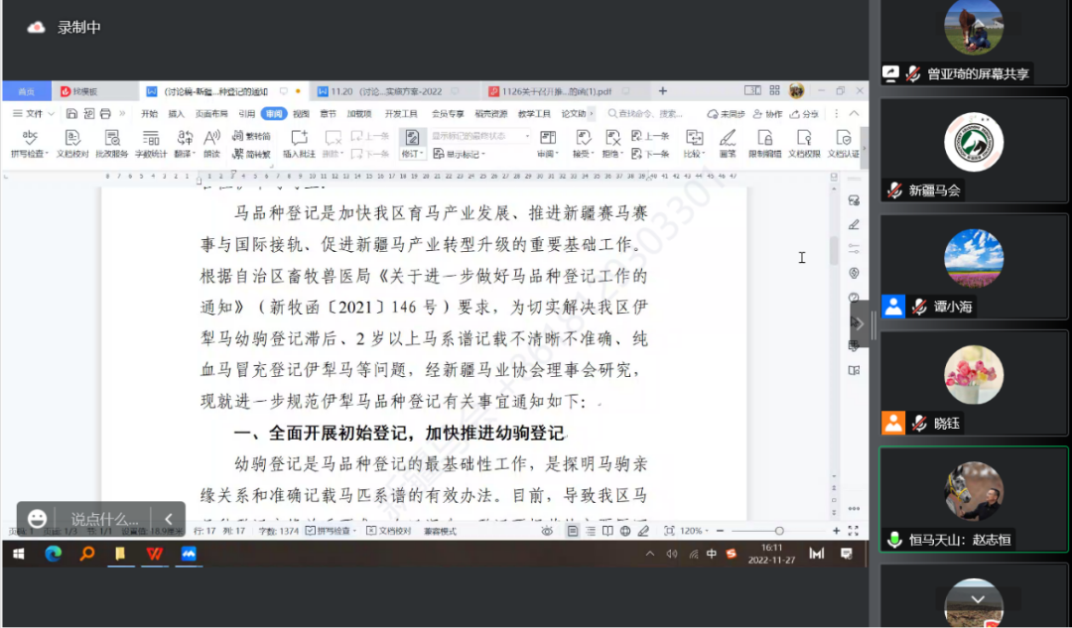Insert a comment with 插入批注
This screenshot has height=628, width=1072.
click(299, 143)
